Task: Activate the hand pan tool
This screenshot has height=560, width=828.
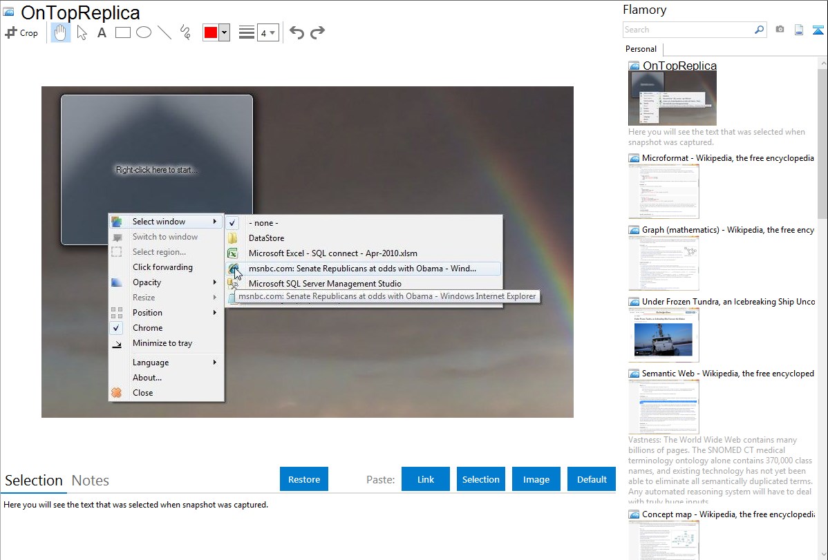Action: [x=61, y=32]
